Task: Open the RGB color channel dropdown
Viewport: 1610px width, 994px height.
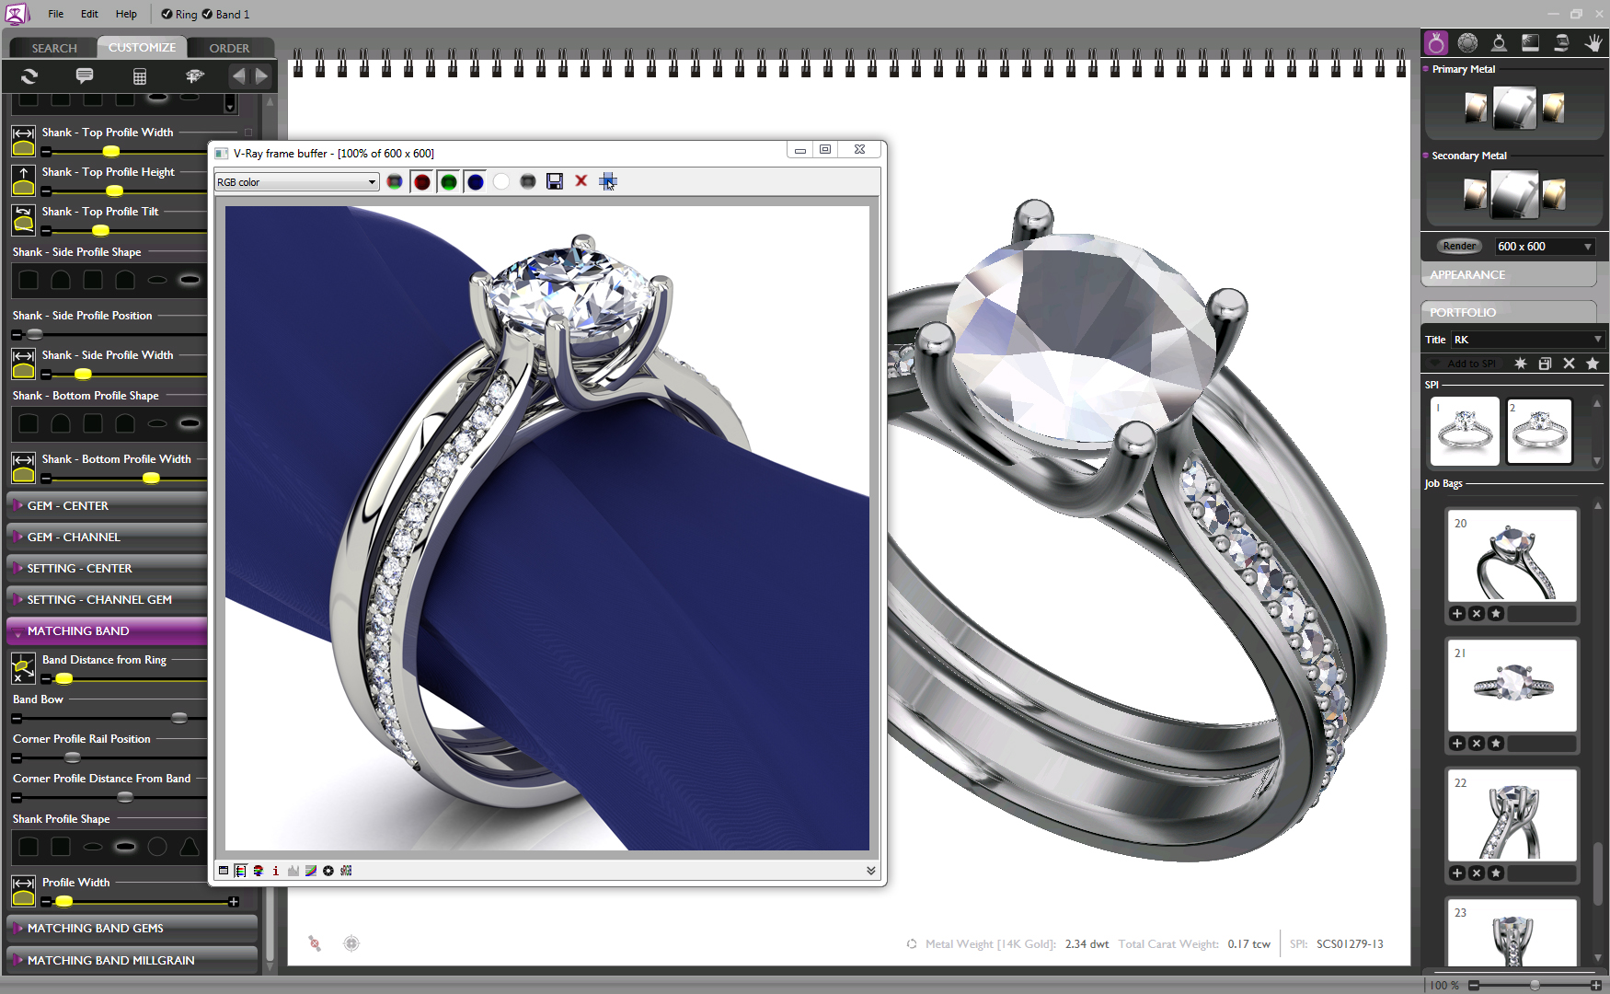Action: coord(296,182)
